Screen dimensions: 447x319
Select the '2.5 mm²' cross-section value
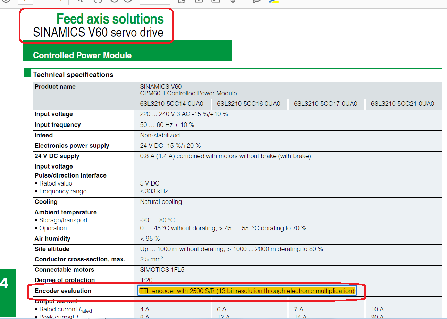(152, 259)
